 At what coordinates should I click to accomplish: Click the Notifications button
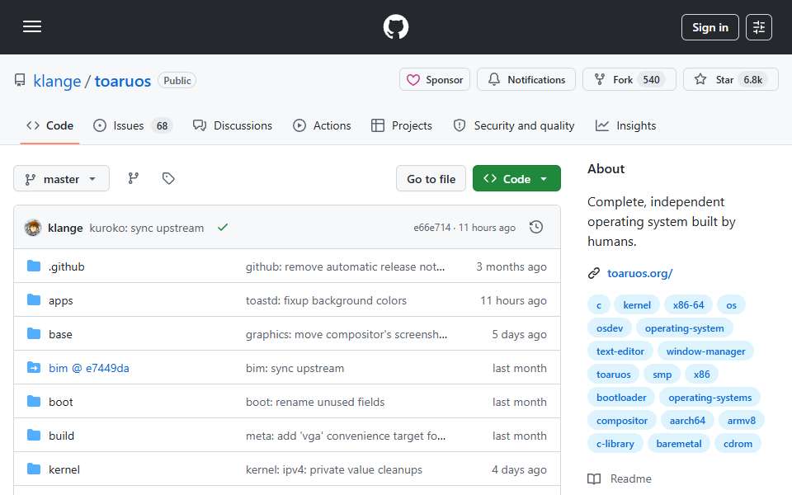point(526,80)
